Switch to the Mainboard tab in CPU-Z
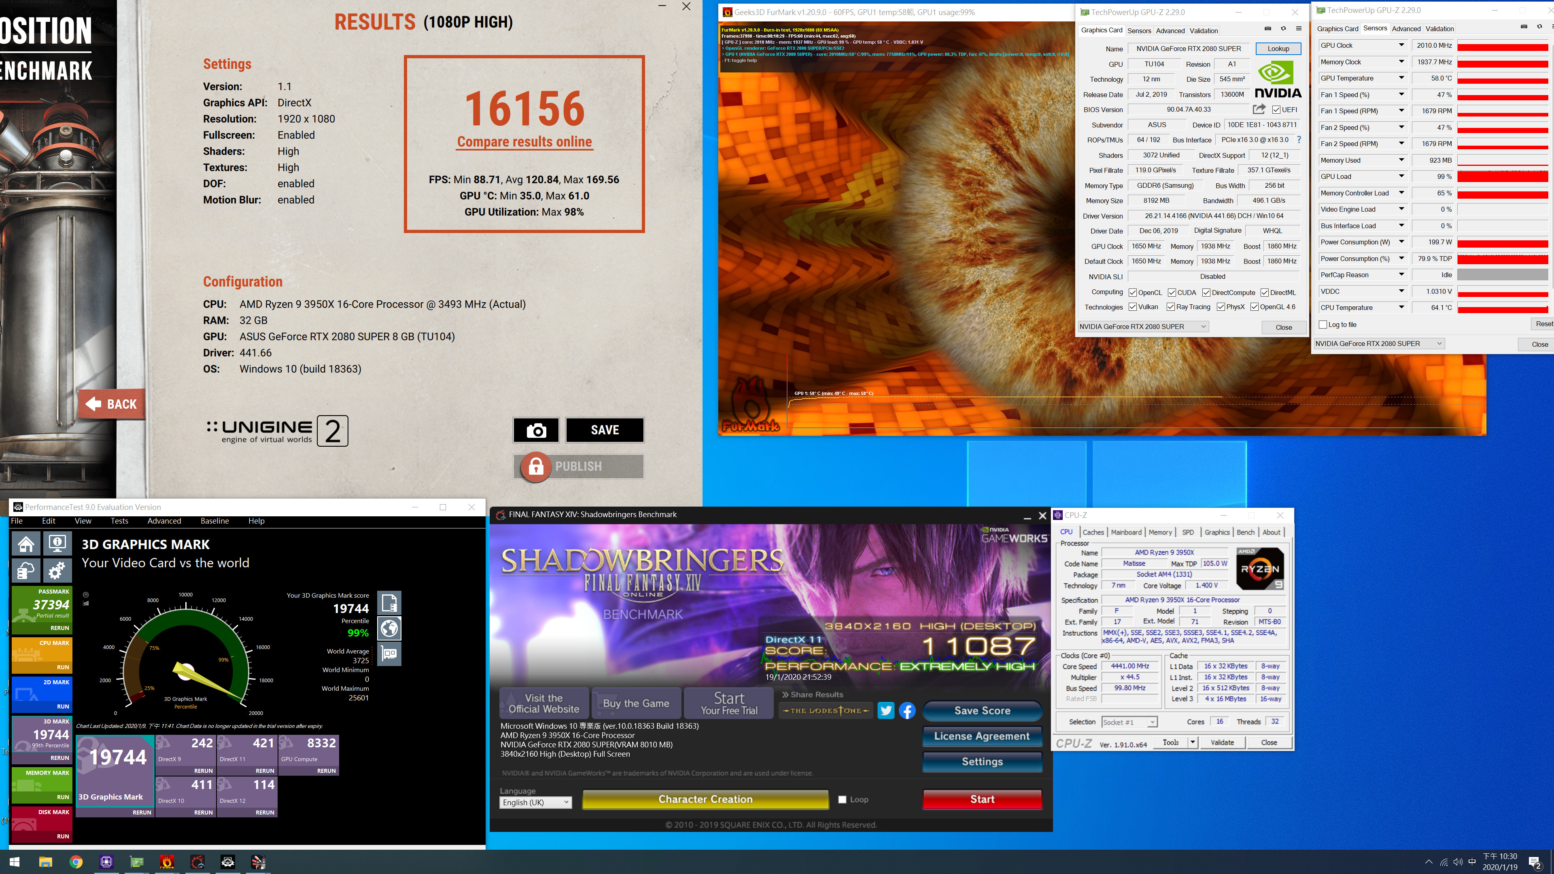1554x874 pixels. 1126,532
